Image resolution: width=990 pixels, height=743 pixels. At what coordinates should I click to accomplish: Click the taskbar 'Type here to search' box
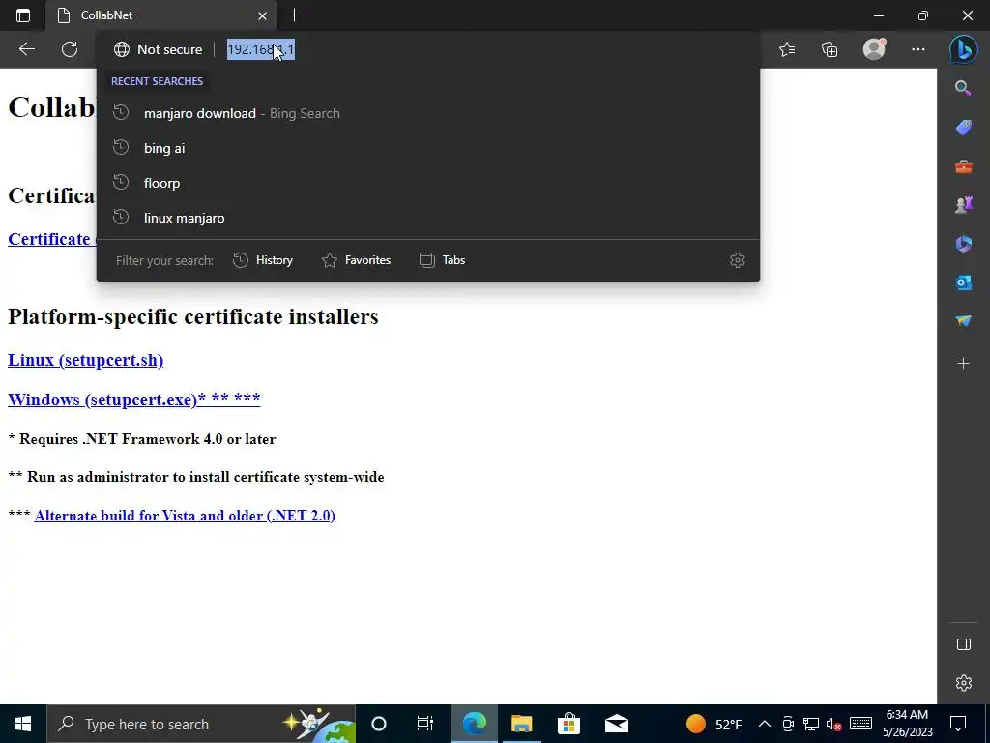coord(201,724)
